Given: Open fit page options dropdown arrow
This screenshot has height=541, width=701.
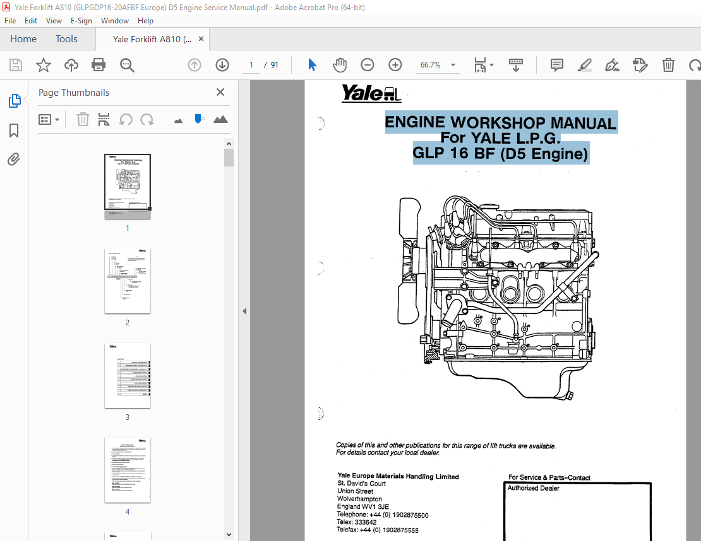Looking at the screenshot, I should [x=492, y=65].
